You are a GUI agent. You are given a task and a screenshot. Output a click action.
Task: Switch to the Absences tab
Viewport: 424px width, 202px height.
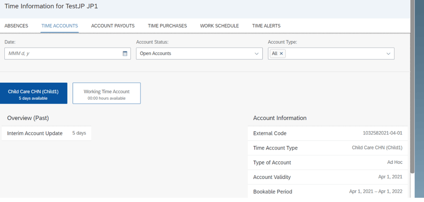16,26
